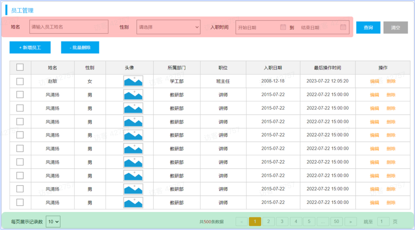Delete the first row via 删除 link
The image size is (415, 230).
click(x=391, y=81)
